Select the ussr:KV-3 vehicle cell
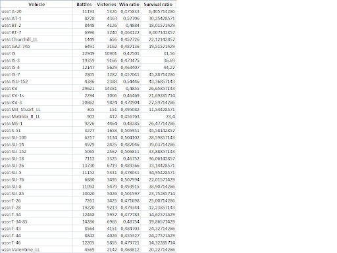Screen dimensions: 337x253 click(x=36, y=103)
